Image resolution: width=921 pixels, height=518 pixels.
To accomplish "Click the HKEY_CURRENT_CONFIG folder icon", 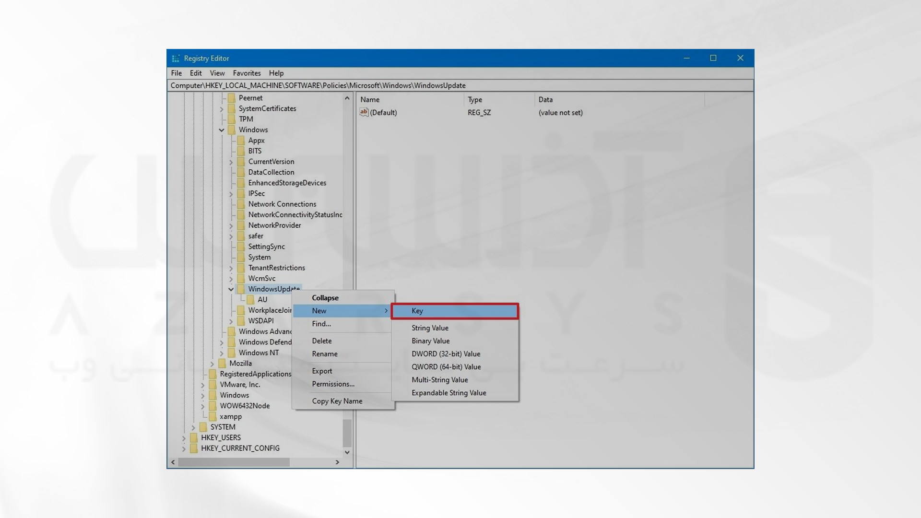I will point(194,448).
